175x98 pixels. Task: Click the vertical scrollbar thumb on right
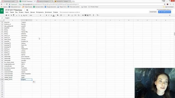174,34
